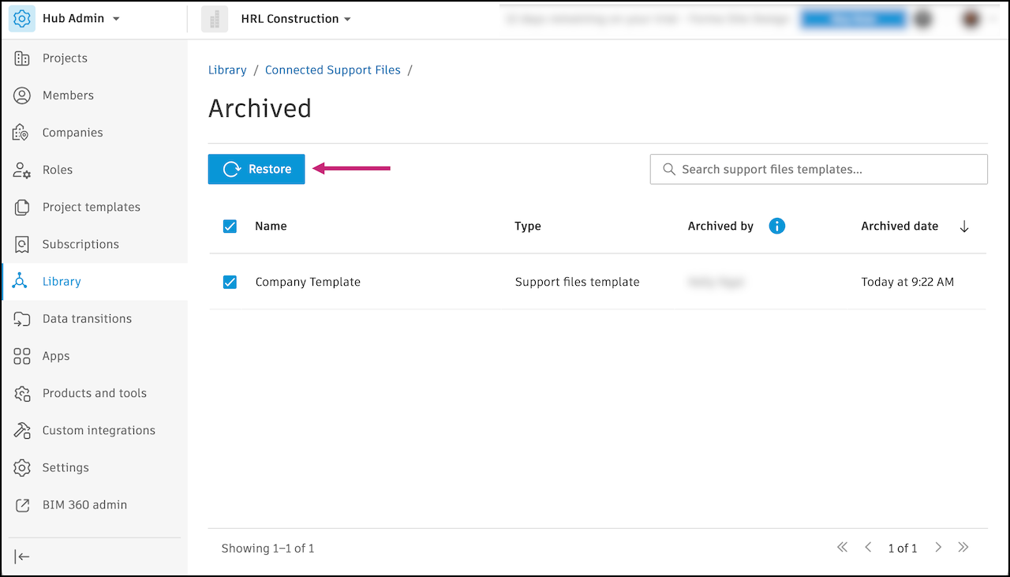Open the Connected Support Files breadcrumb link
This screenshot has height=577, width=1010.
click(332, 69)
